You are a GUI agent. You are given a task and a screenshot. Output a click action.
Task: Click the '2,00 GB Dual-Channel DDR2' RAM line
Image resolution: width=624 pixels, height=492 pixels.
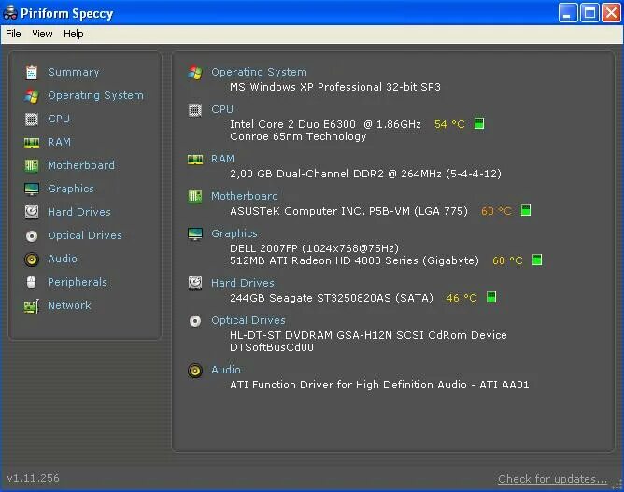click(x=366, y=174)
